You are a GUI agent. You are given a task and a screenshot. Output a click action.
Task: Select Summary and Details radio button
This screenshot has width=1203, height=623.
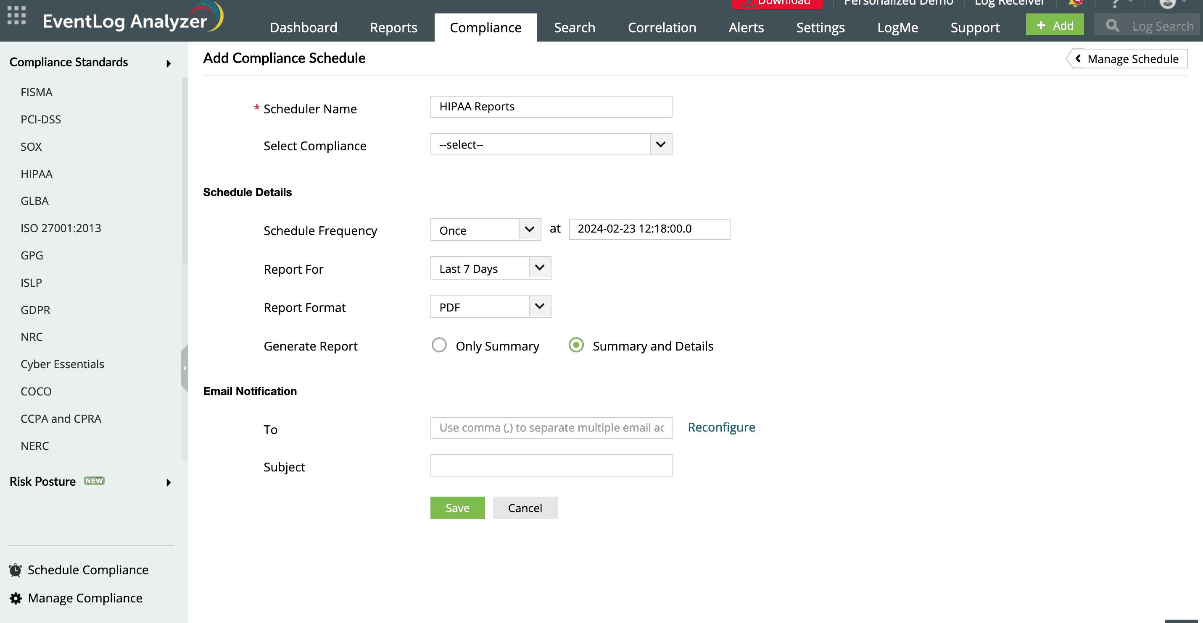pyautogui.click(x=576, y=345)
